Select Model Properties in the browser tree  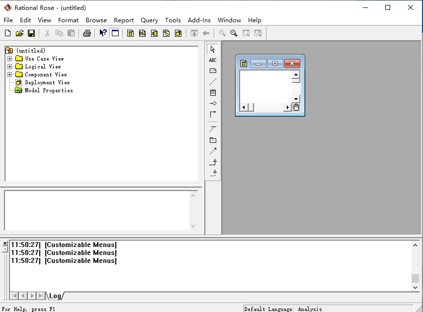[49, 90]
